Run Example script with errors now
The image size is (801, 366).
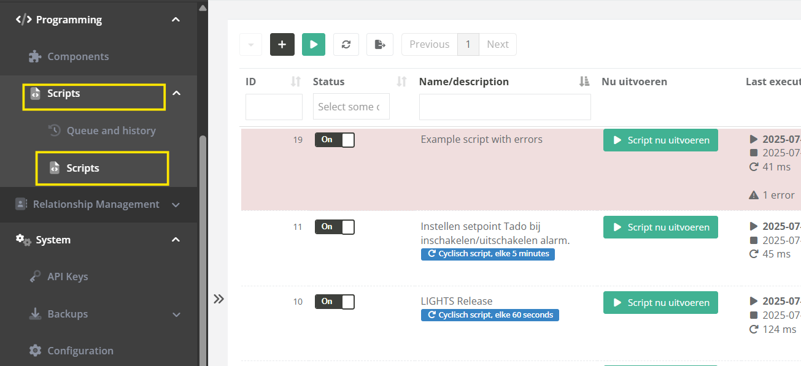[x=660, y=140]
